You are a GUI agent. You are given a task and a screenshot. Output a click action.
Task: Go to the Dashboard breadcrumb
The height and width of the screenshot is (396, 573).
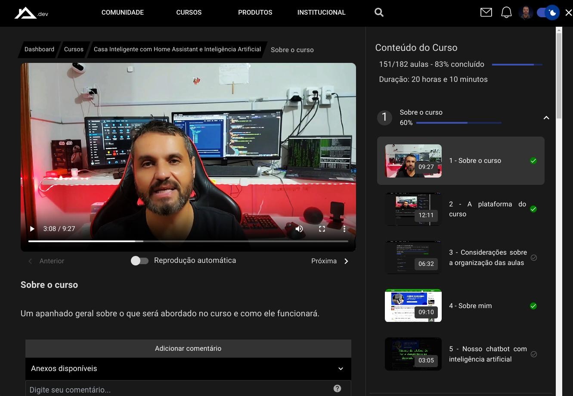point(39,49)
